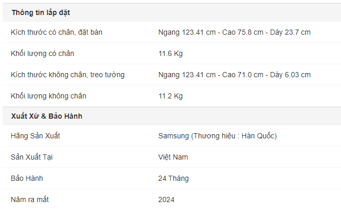Select the 2024 release year value
Viewport: 341px width, 214px height.
click(166, 199)
